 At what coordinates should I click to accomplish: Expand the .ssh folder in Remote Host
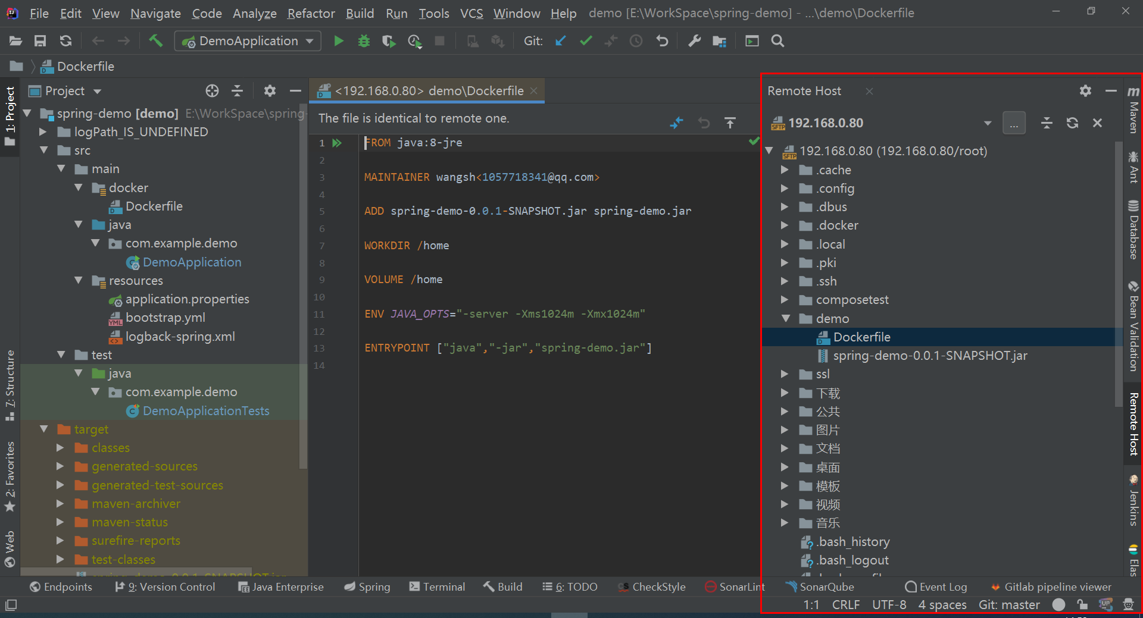click(x=785, y=281)
